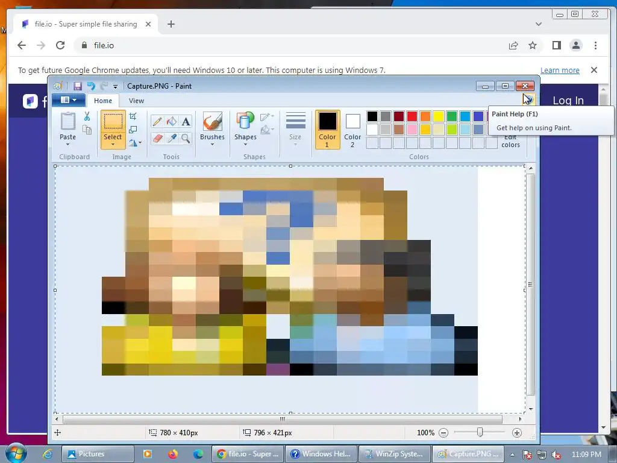Select the Pencil tool
The height and width of the screenshot is (463, 617).
click(x=157, y=121)
